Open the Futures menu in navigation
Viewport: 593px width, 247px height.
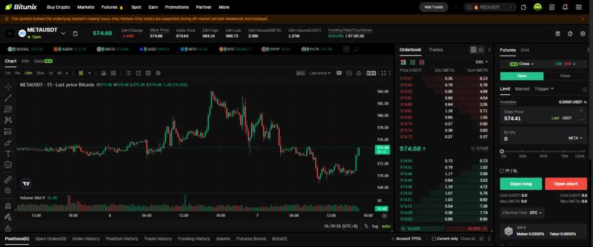coord(112,7)
